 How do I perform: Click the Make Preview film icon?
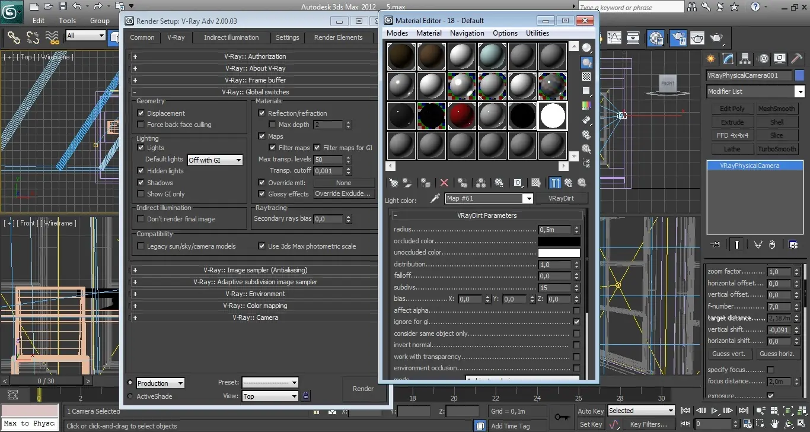tap(586, 120)
